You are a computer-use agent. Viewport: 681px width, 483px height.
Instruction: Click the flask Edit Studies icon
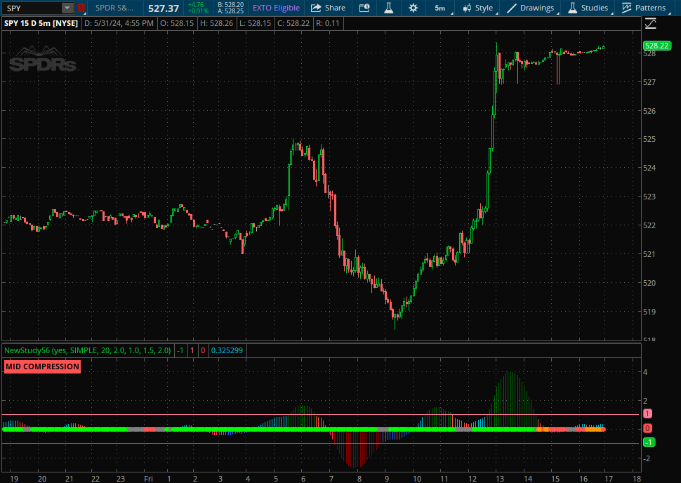388,8
